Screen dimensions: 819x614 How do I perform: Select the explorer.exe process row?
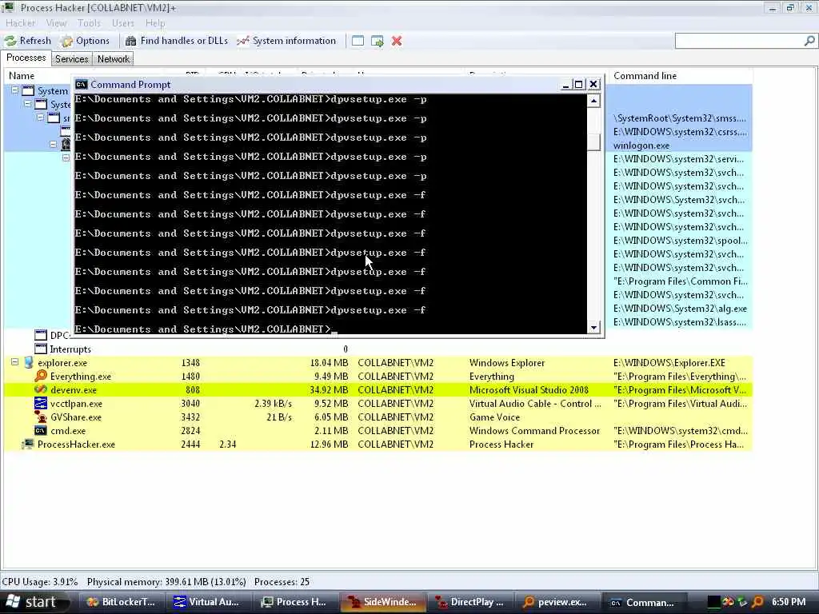pos(378,363)
